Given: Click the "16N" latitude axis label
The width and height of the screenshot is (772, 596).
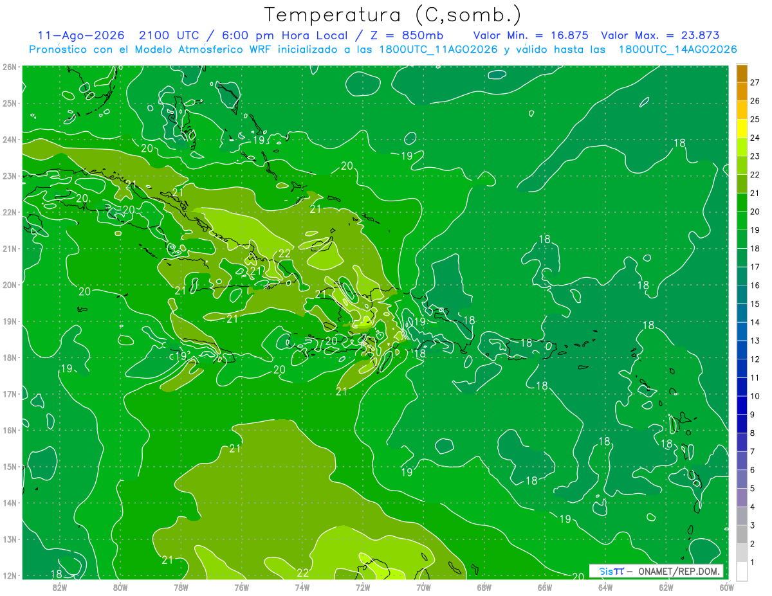Looking at the screenshot, I should pyautogui.click(x=10, y=430).
